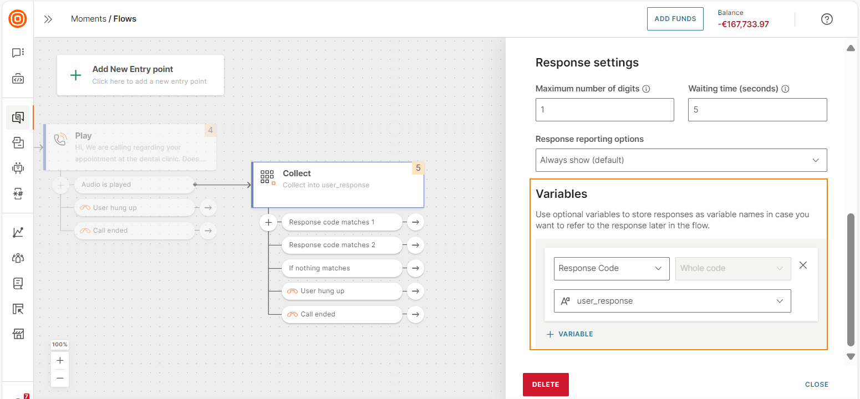Click arrow next to Play's Call ended
The height and width of the screenshot is (399, 860).
click(x=208, y=231)
